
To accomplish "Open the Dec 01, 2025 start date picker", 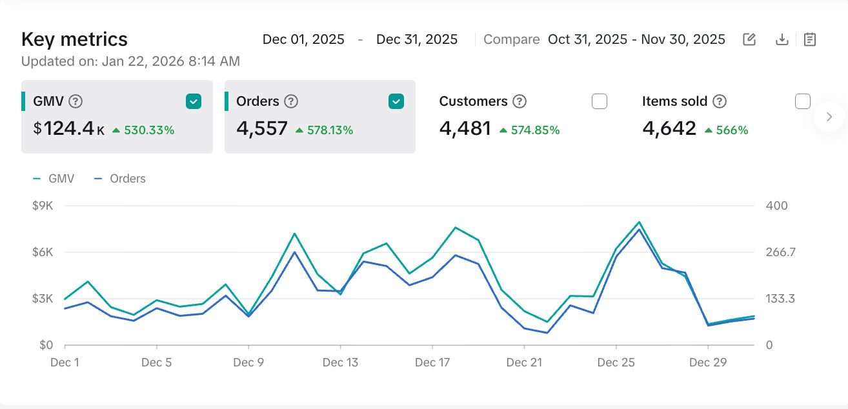I will 303,39.
